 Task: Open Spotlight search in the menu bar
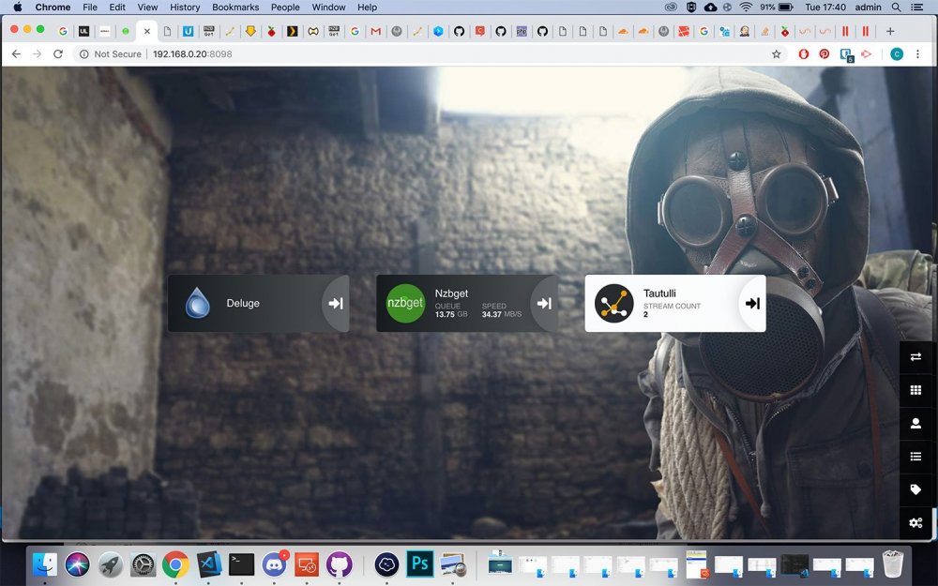896,8
